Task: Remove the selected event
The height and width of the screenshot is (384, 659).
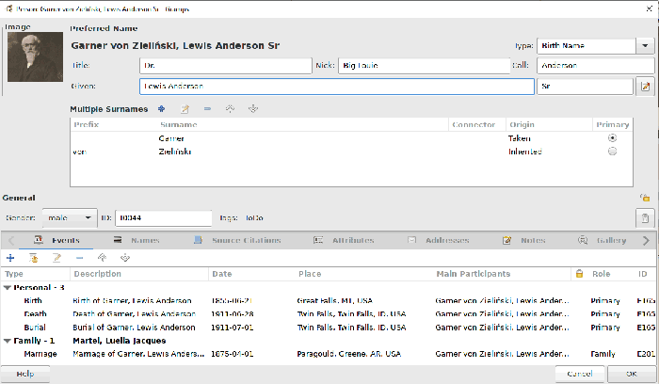Action: [x=79, y=258]
